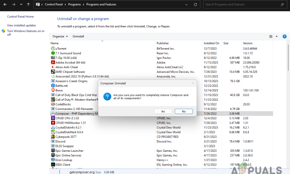
Task: Click the Adobe Acrobat icon
Action: point(53,63)
